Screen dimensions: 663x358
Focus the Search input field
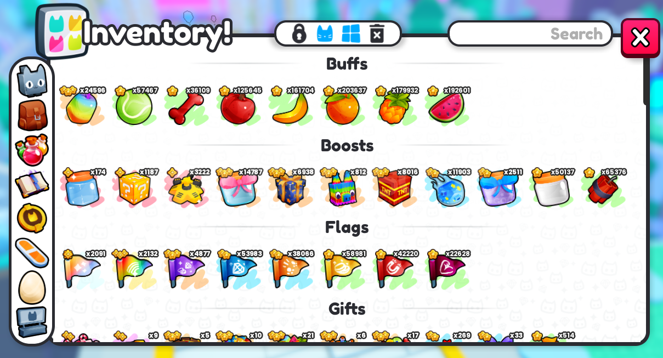(530, 34)
